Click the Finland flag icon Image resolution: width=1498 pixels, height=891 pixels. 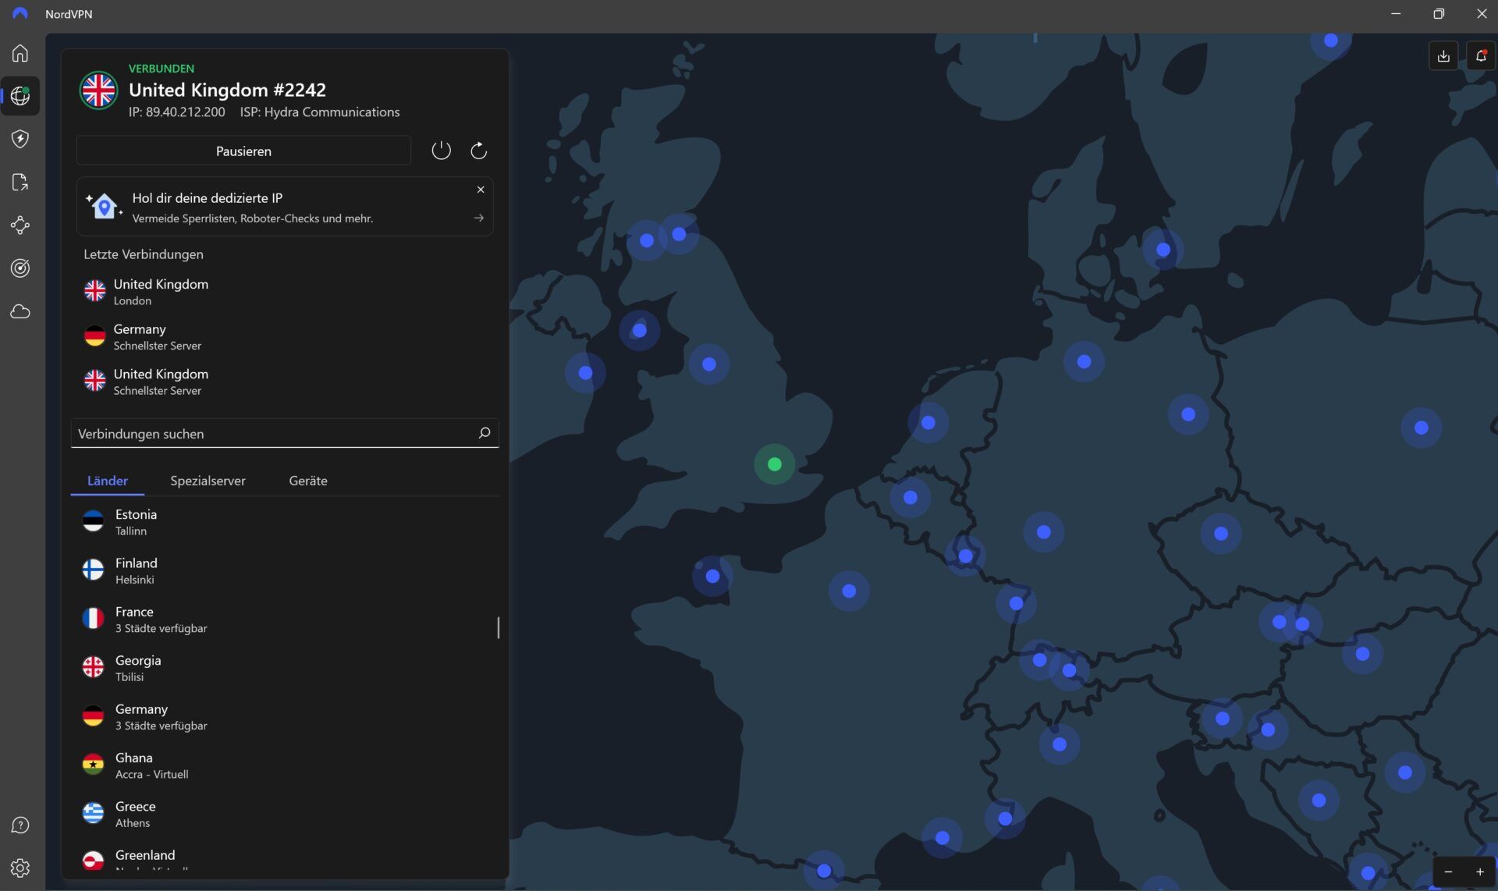[x=93, y=570]
